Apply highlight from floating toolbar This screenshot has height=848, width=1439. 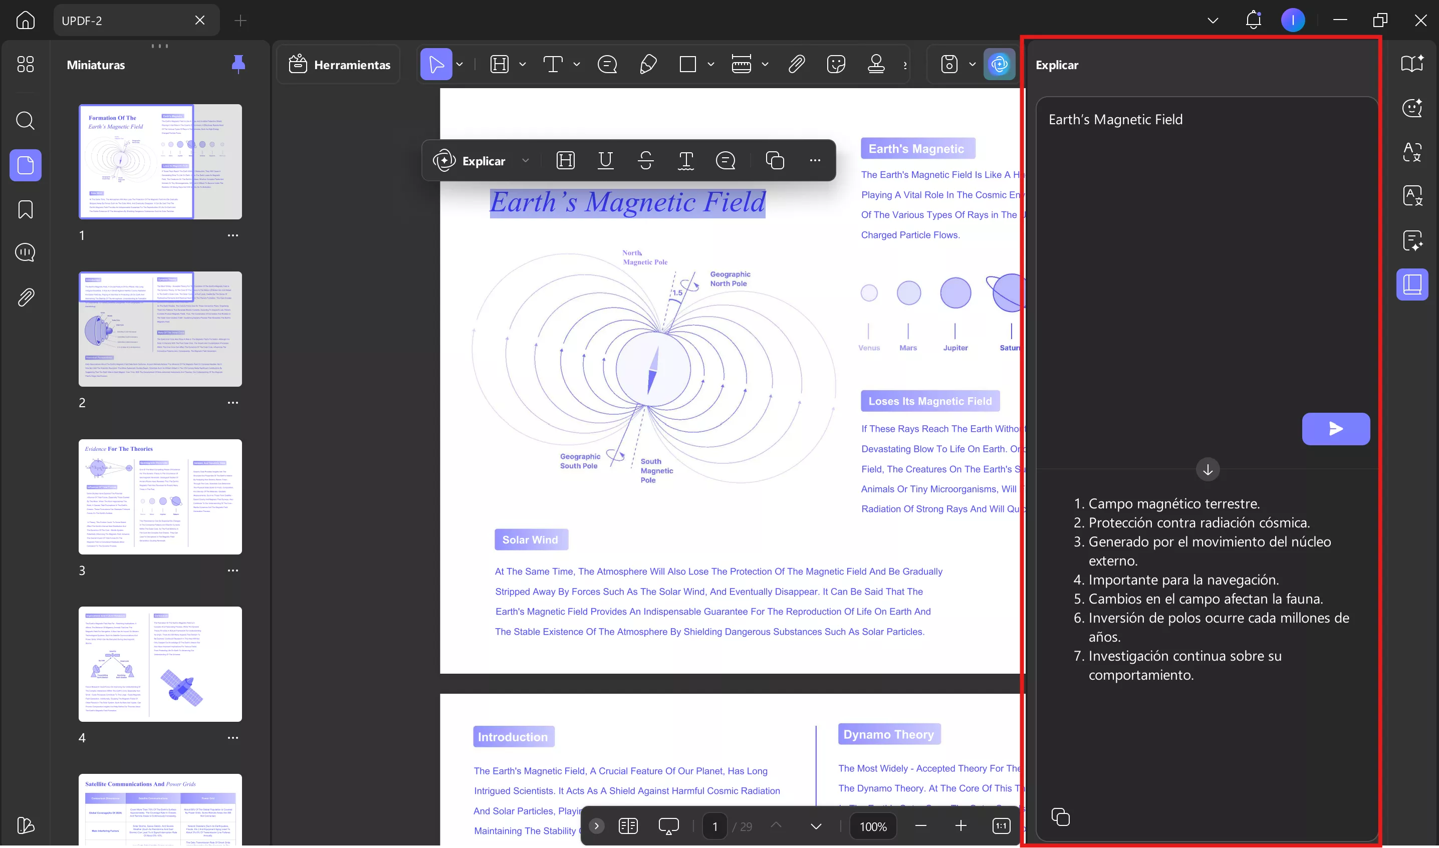coord(565,161)
